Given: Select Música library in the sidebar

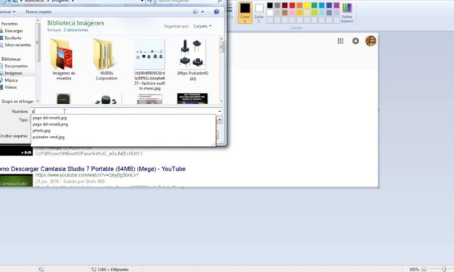Looking at the screenshot, I should click(x=11, y=80).
